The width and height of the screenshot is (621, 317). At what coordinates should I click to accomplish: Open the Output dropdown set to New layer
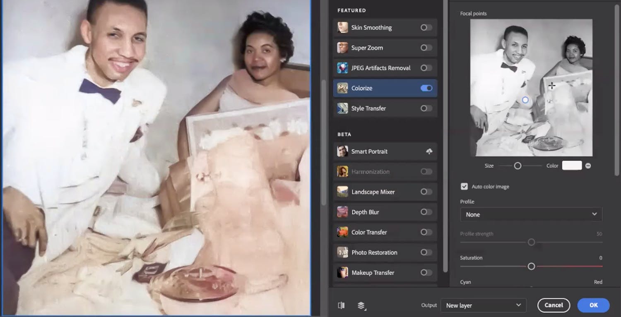click(x=483, y=305)
